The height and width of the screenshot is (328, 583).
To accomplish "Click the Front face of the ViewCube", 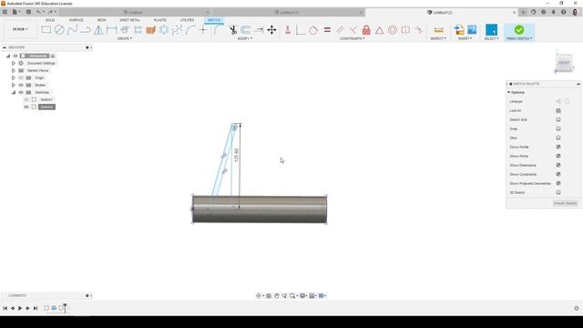I will tap(564, 63).
